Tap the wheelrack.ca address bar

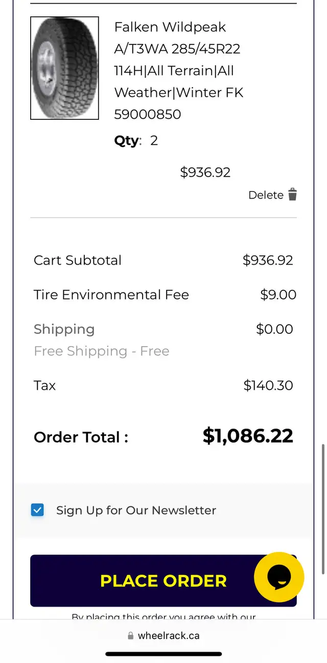pyautogui.click(x=163, y=636)
